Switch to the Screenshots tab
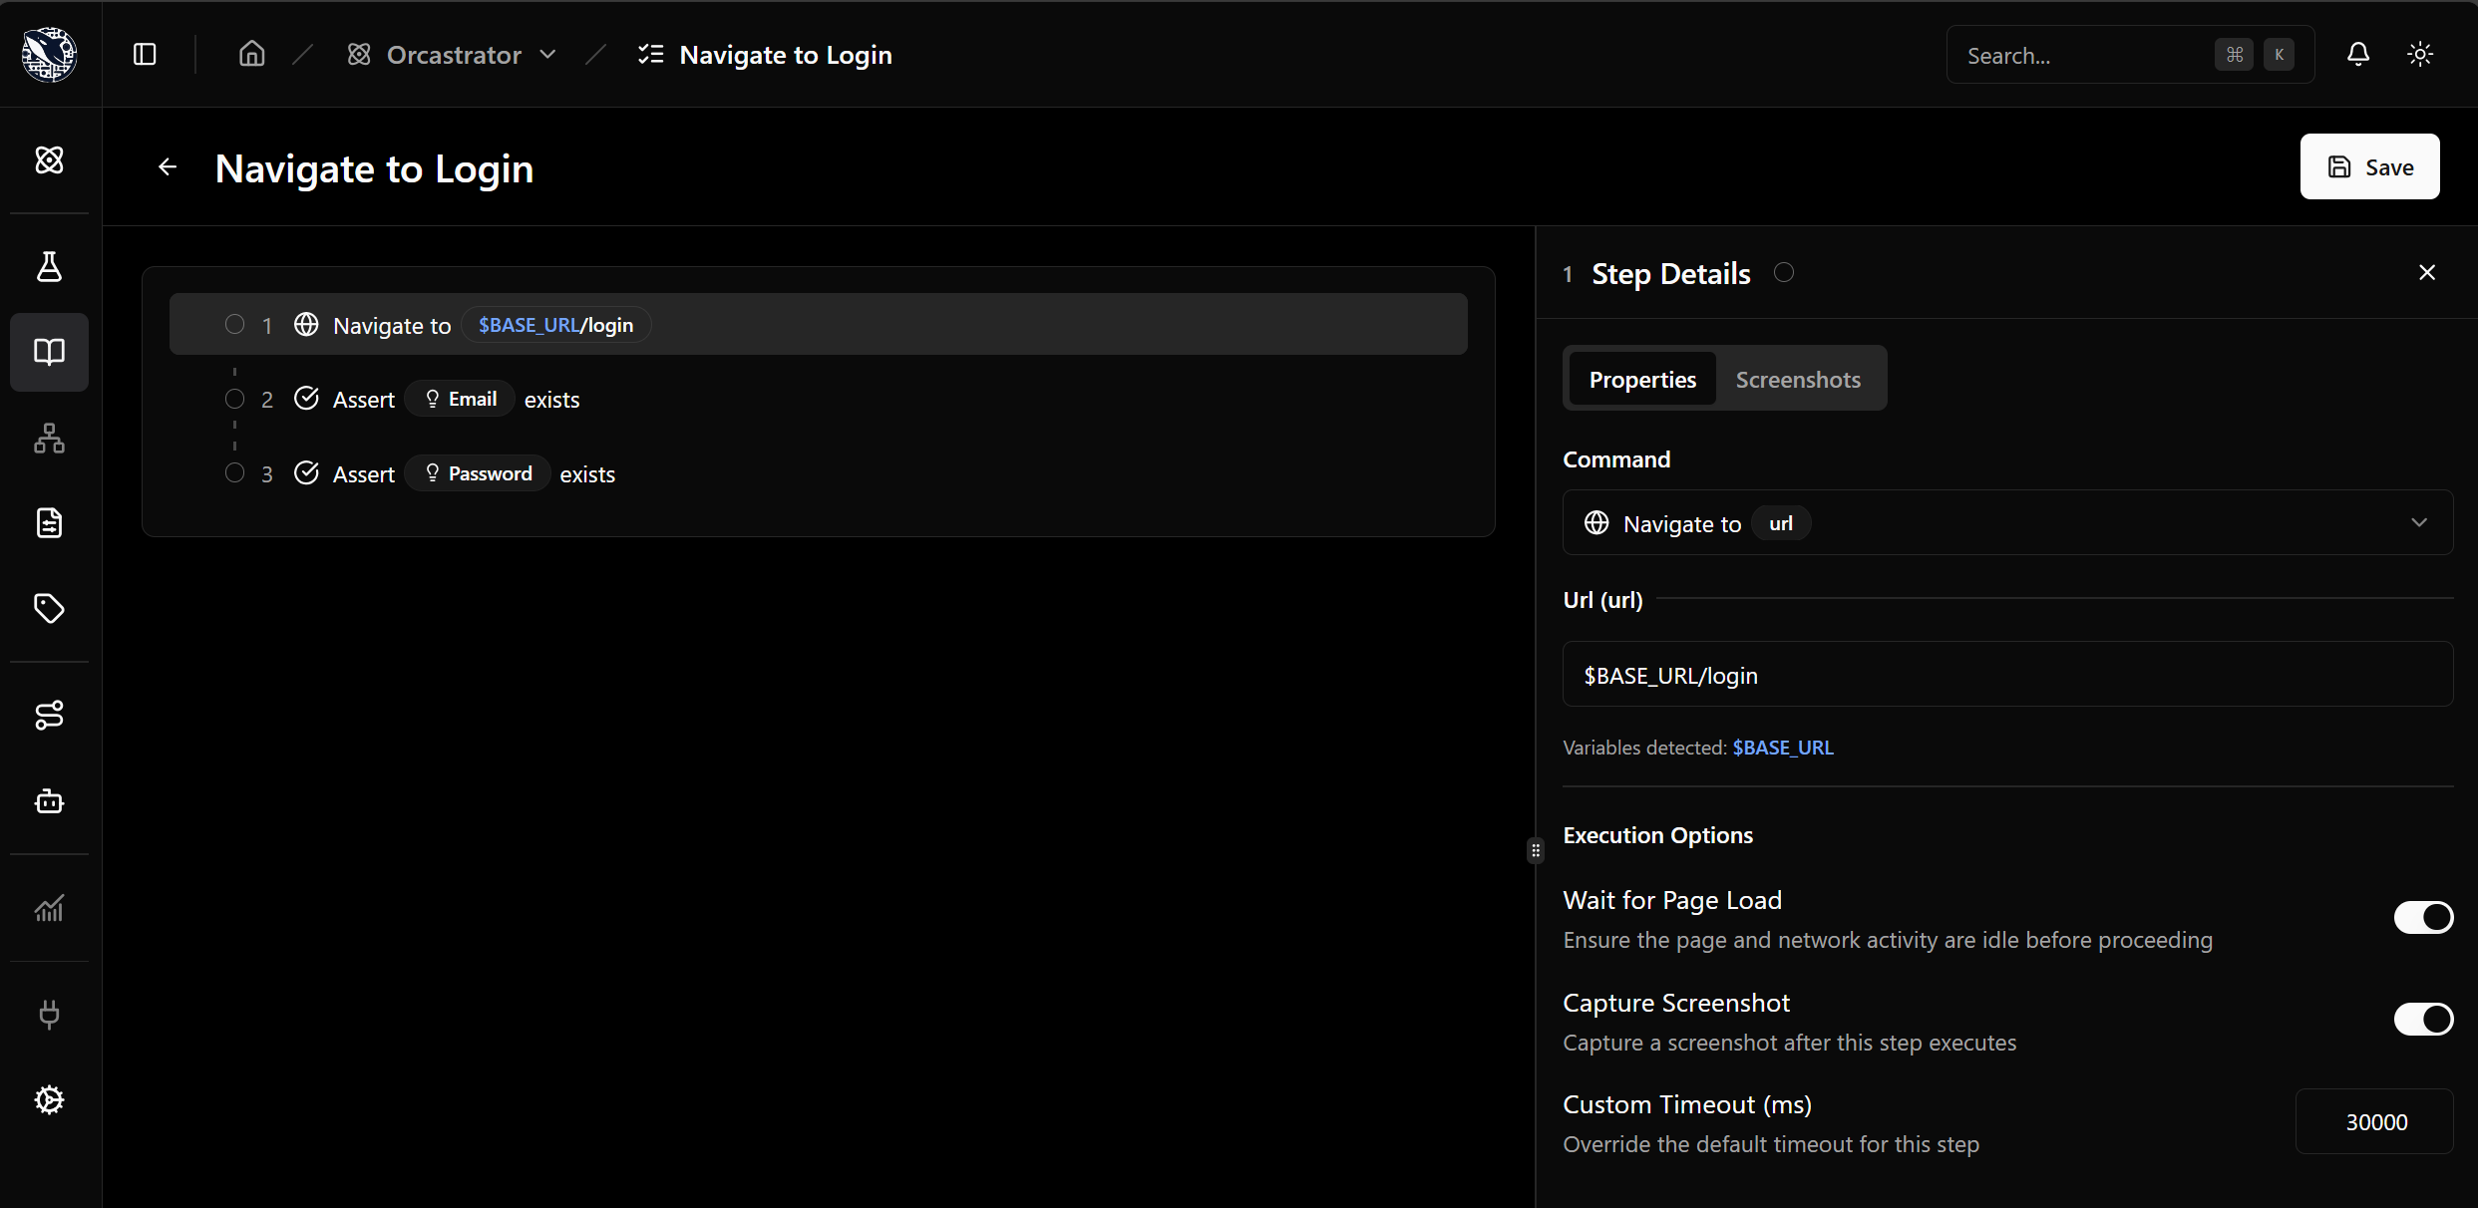 pyautogui.click(x=1797, y=379)
